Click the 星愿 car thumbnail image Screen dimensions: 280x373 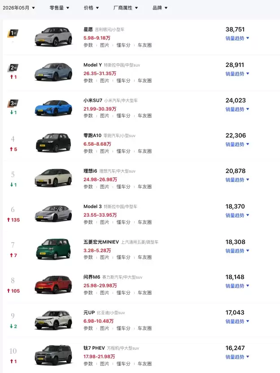click(x=53, y=37)
